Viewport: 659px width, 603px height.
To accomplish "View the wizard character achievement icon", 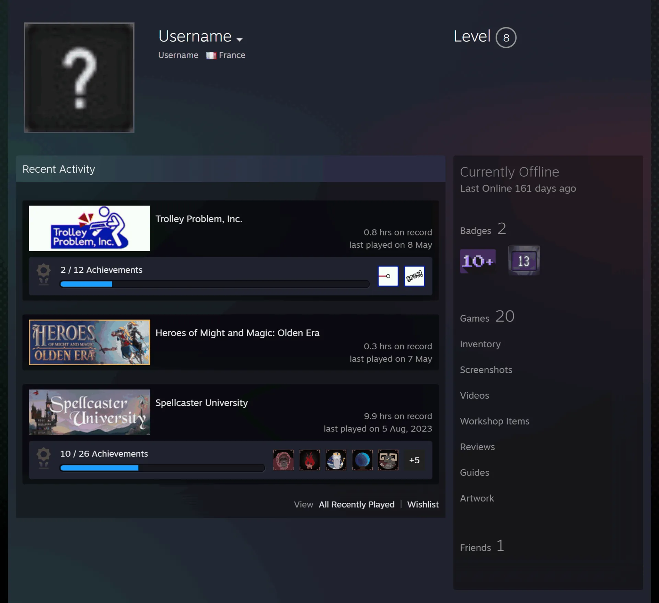I will (336, 460).
